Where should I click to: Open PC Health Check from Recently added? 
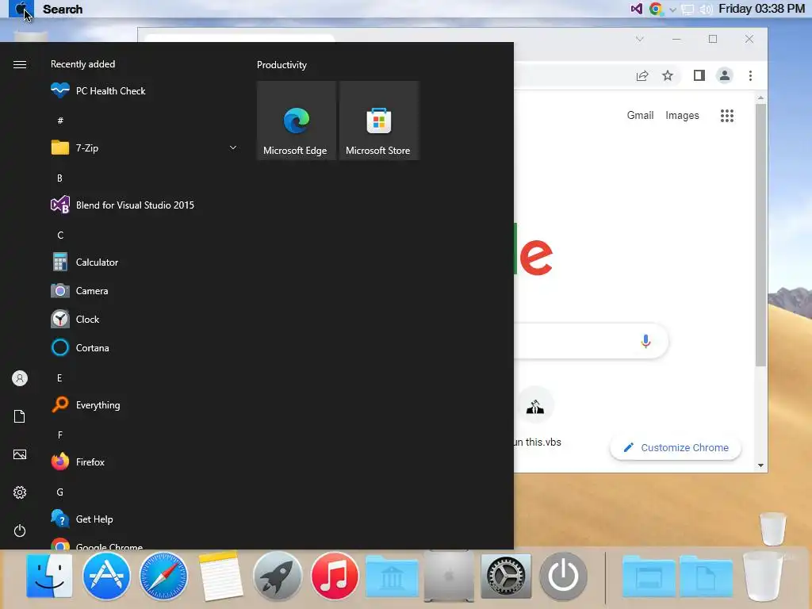tap(145, 90)
